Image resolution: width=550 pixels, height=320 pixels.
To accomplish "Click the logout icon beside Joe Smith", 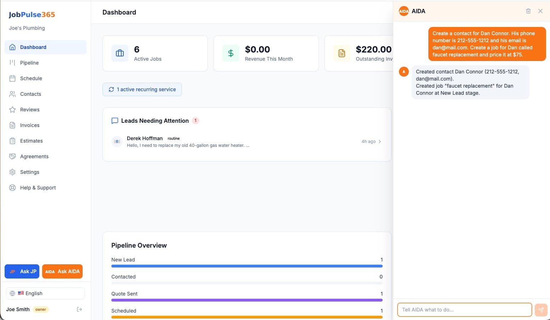I will coord(79,309).
